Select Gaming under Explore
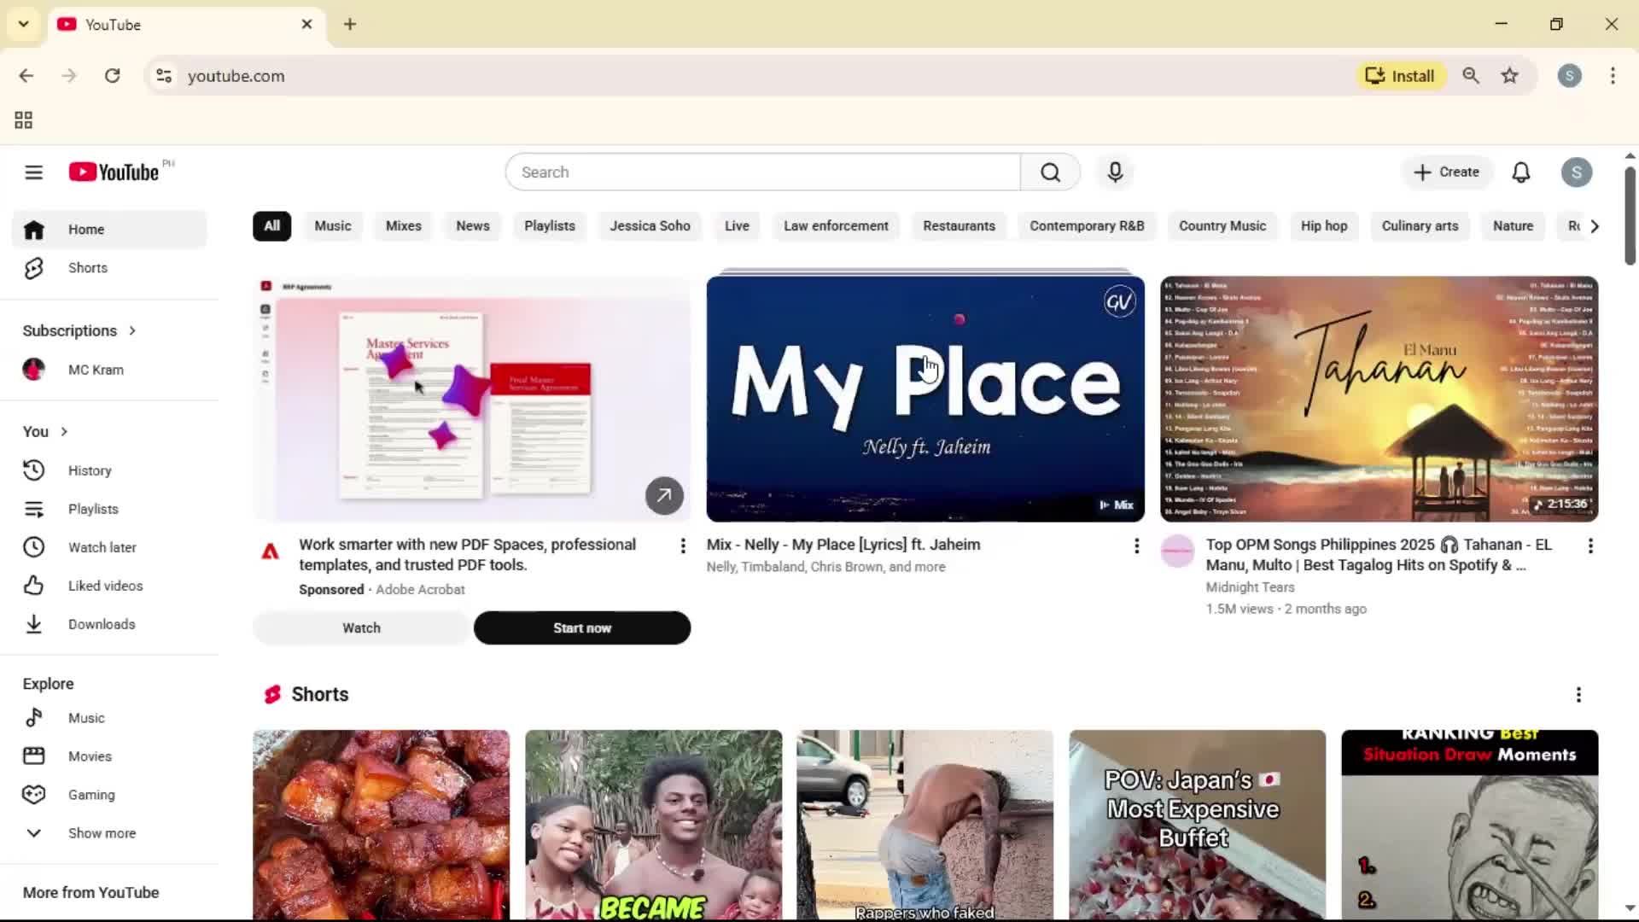1639x922 pixels. [x=91, y=794]
